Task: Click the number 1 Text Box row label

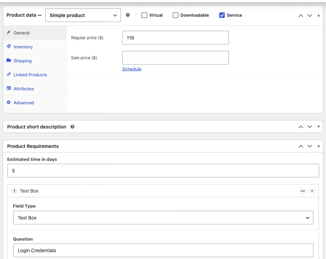Action: tap(25, 191)
